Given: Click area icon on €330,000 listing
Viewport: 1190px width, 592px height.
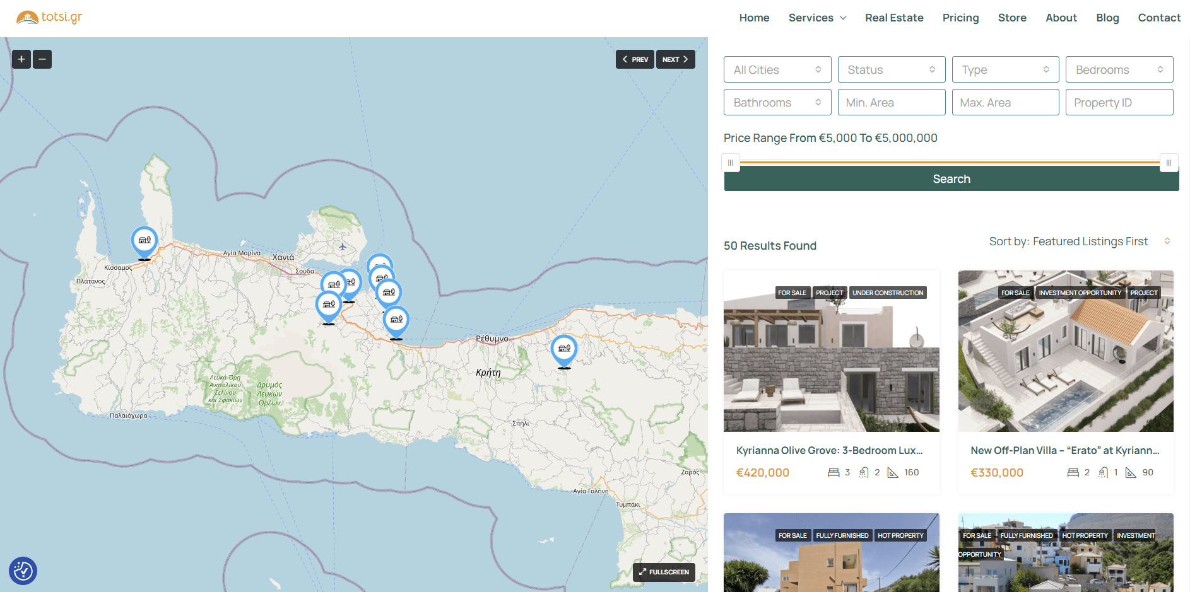Looking at the screenshot, I should (1131, 472).
